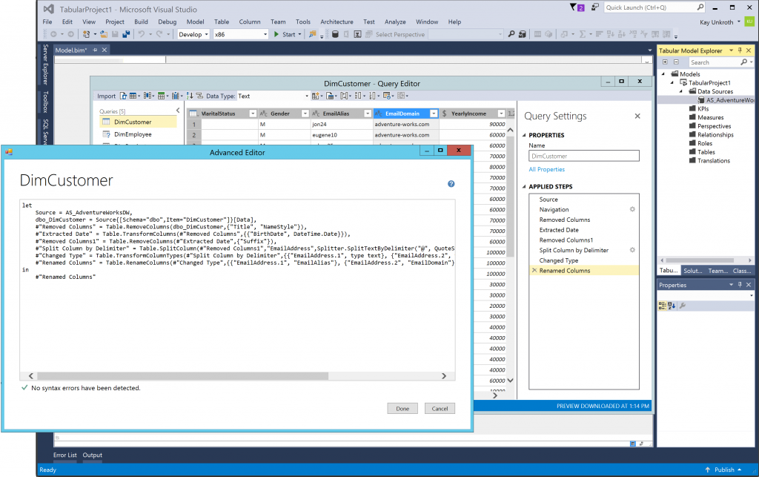Click the Property Pages wrench icon
759x477 pixels.
[x=683, y=306]
